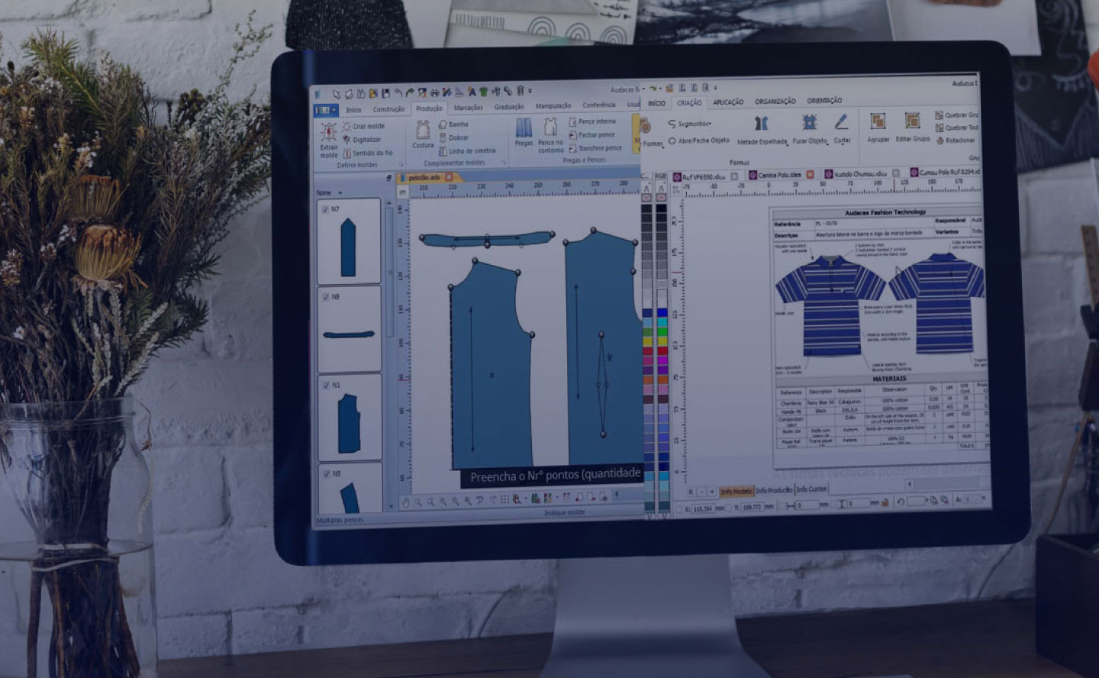Viewport: 1099px width, 678px height.
Task: Select the Rotacionar tool
Action: point(956,140)
